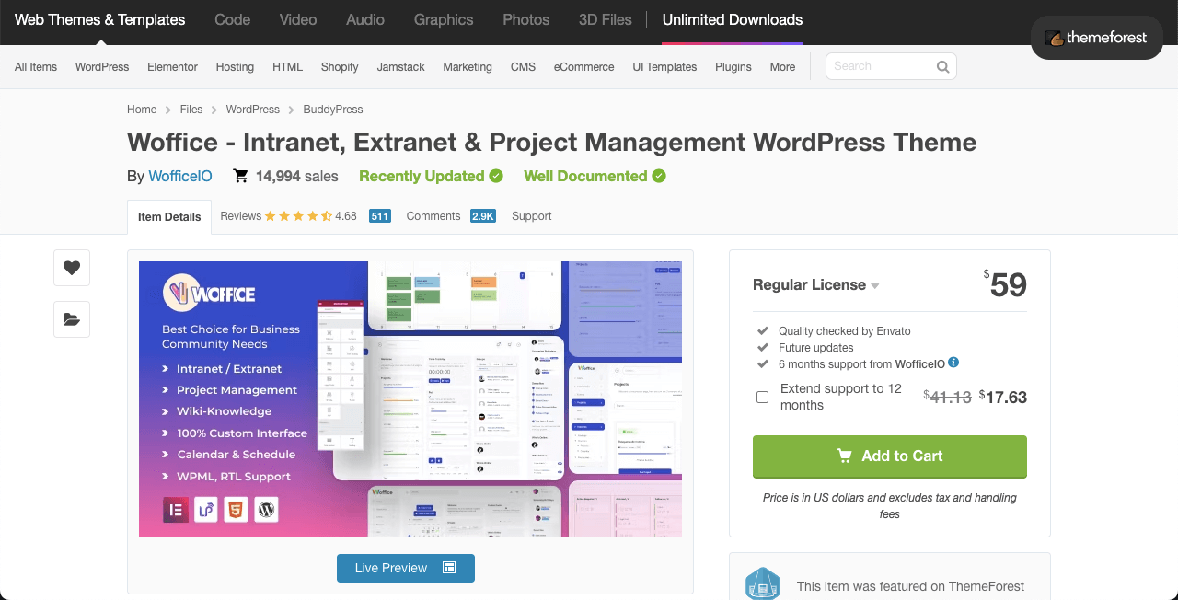Open the Marketing category
This screenshot has height=600, width=1178.
pyautogui.click(x=468, y=67)
